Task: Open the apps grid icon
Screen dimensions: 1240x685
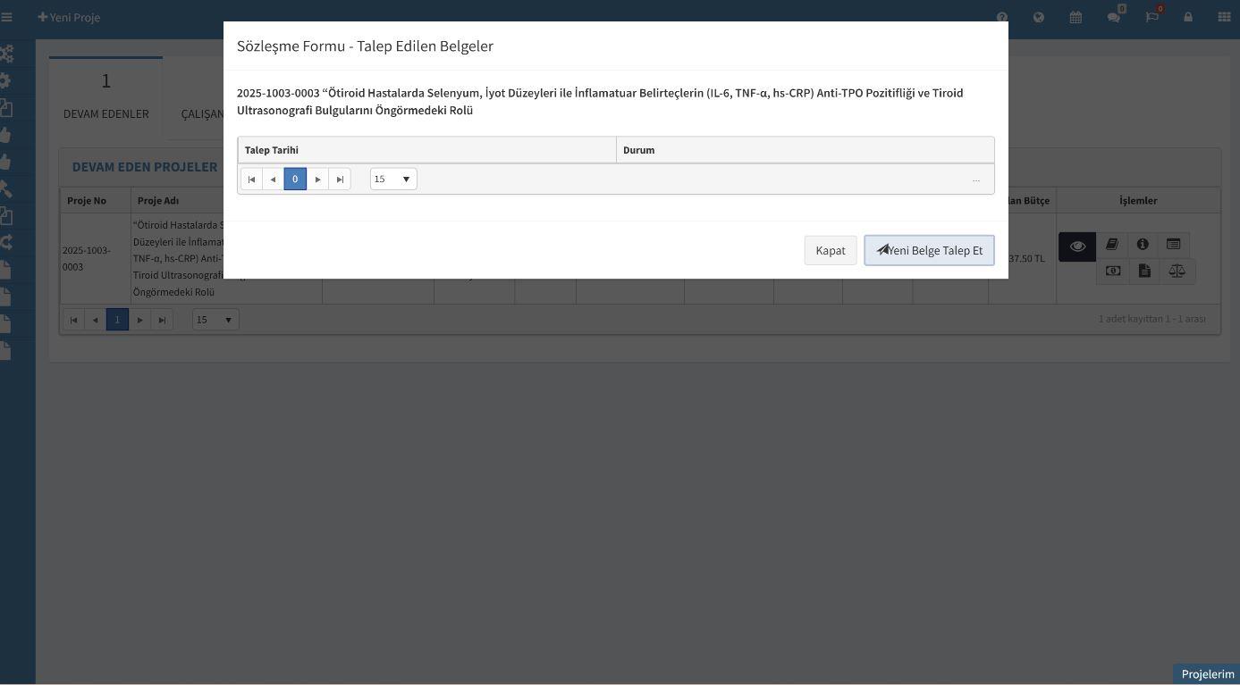Action: pos(1224,17)
